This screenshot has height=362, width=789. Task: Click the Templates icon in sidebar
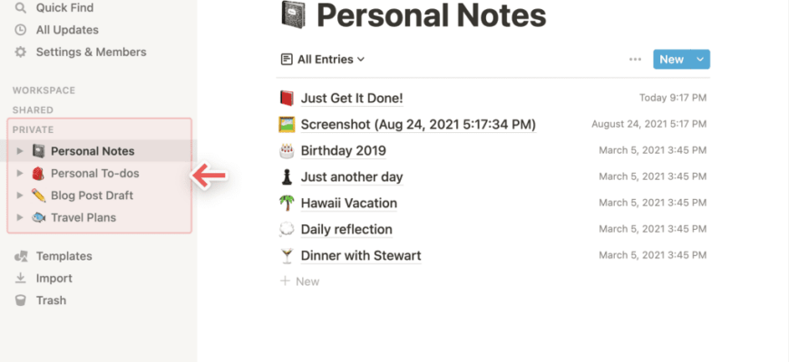(21, 256)
